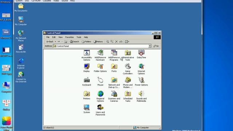Click the Search toolbar button
The width and height of the screenshot is (233, 131).
74,41
